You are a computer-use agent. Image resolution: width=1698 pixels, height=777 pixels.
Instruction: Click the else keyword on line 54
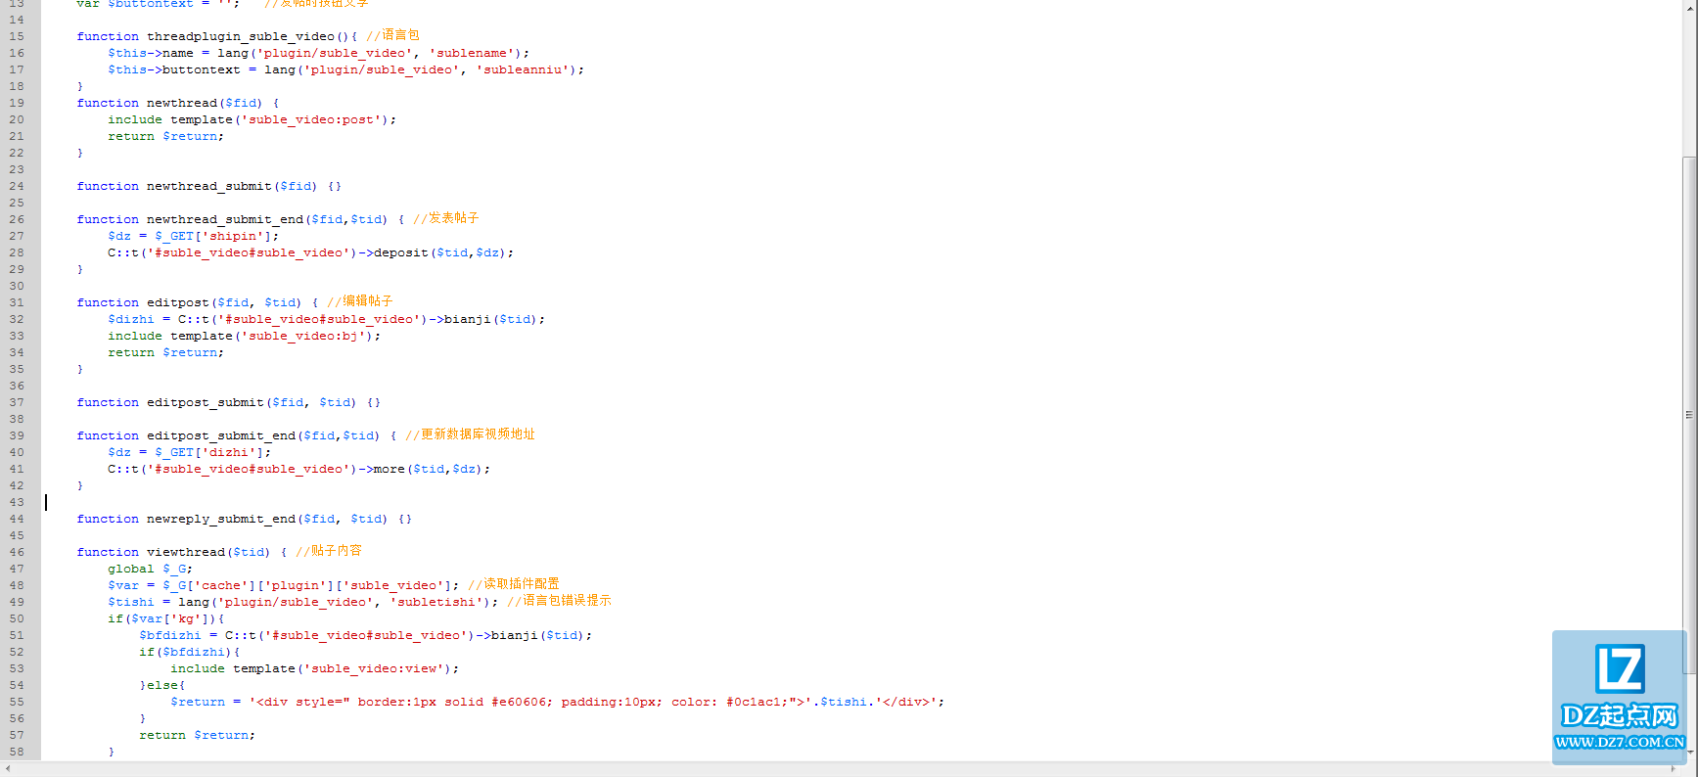point(162,685)
